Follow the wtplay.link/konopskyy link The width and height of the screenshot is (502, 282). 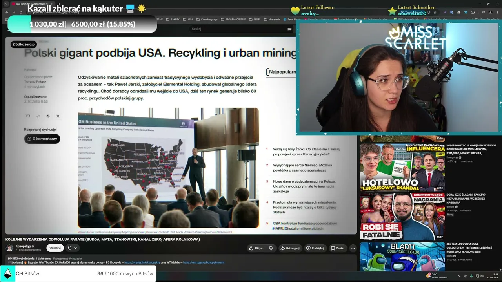tap(142, 262)
